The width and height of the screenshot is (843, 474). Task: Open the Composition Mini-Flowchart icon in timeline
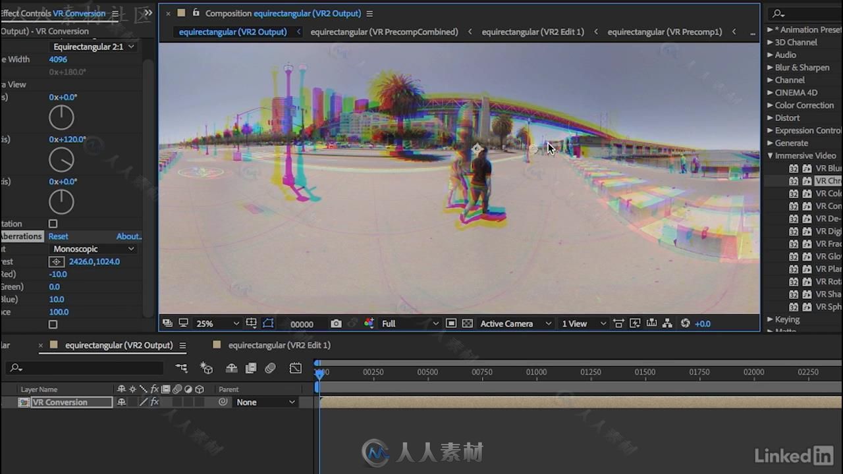[181, 368]
